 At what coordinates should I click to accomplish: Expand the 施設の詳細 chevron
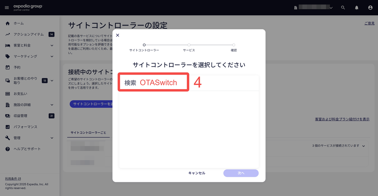tap(52, 105)
